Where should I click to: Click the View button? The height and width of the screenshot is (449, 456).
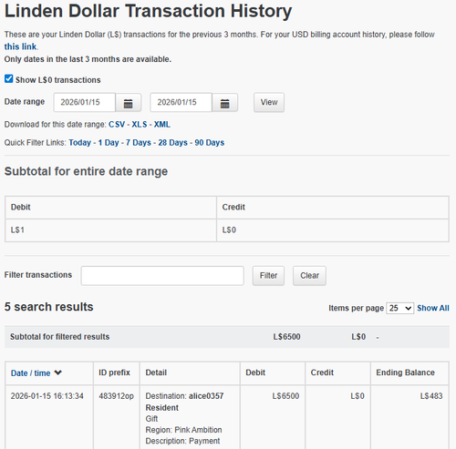coord(269,102)
